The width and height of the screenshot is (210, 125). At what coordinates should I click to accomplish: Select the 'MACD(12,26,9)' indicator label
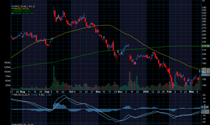[22, 95]
